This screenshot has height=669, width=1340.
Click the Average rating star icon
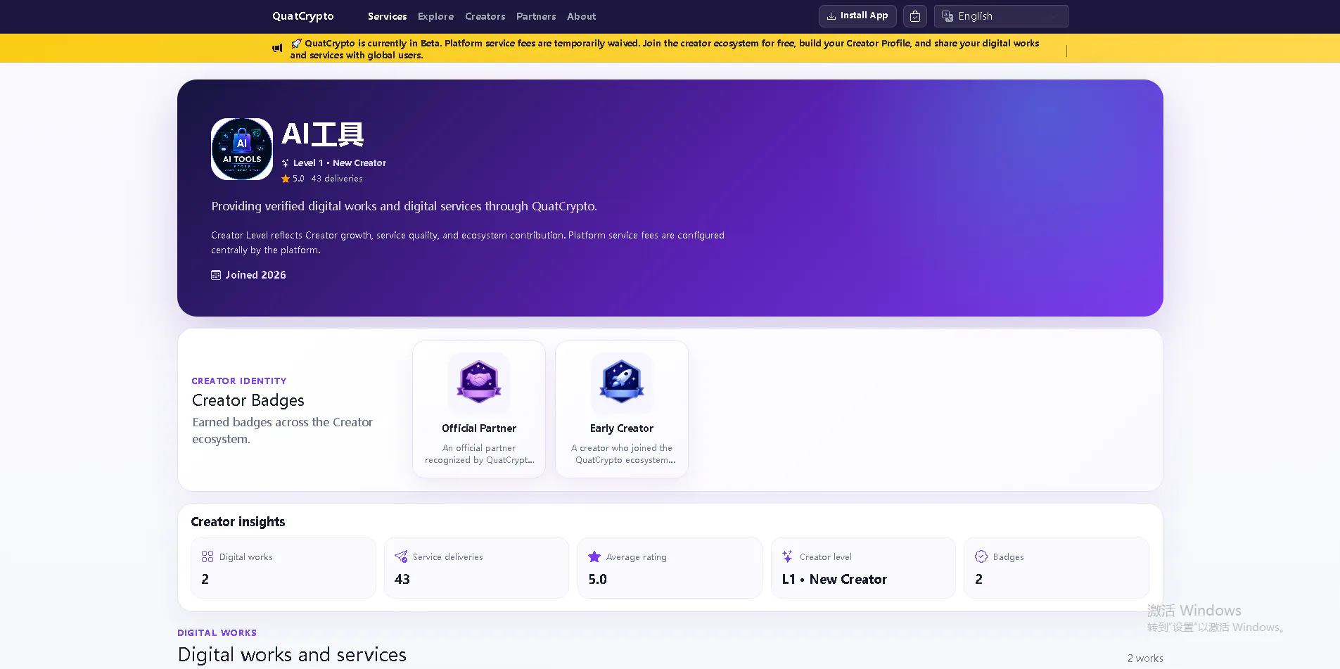(594, 556)
